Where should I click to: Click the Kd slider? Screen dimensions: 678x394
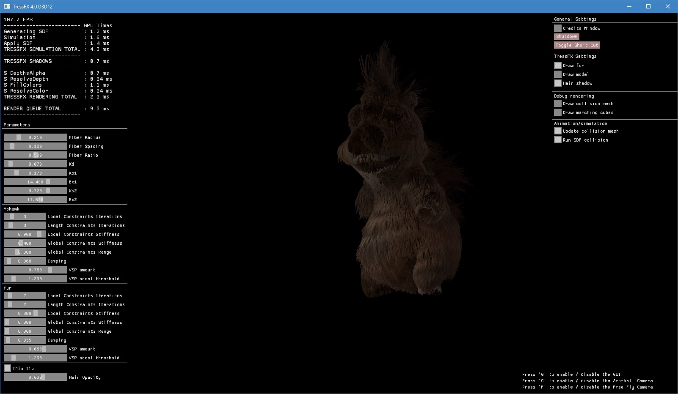36,164
